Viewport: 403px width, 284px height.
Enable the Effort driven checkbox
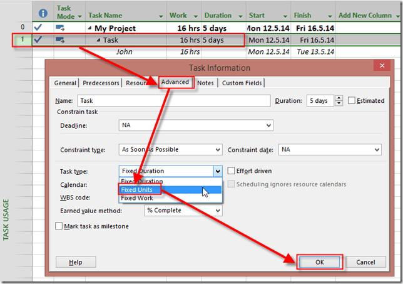coord(232,171)
